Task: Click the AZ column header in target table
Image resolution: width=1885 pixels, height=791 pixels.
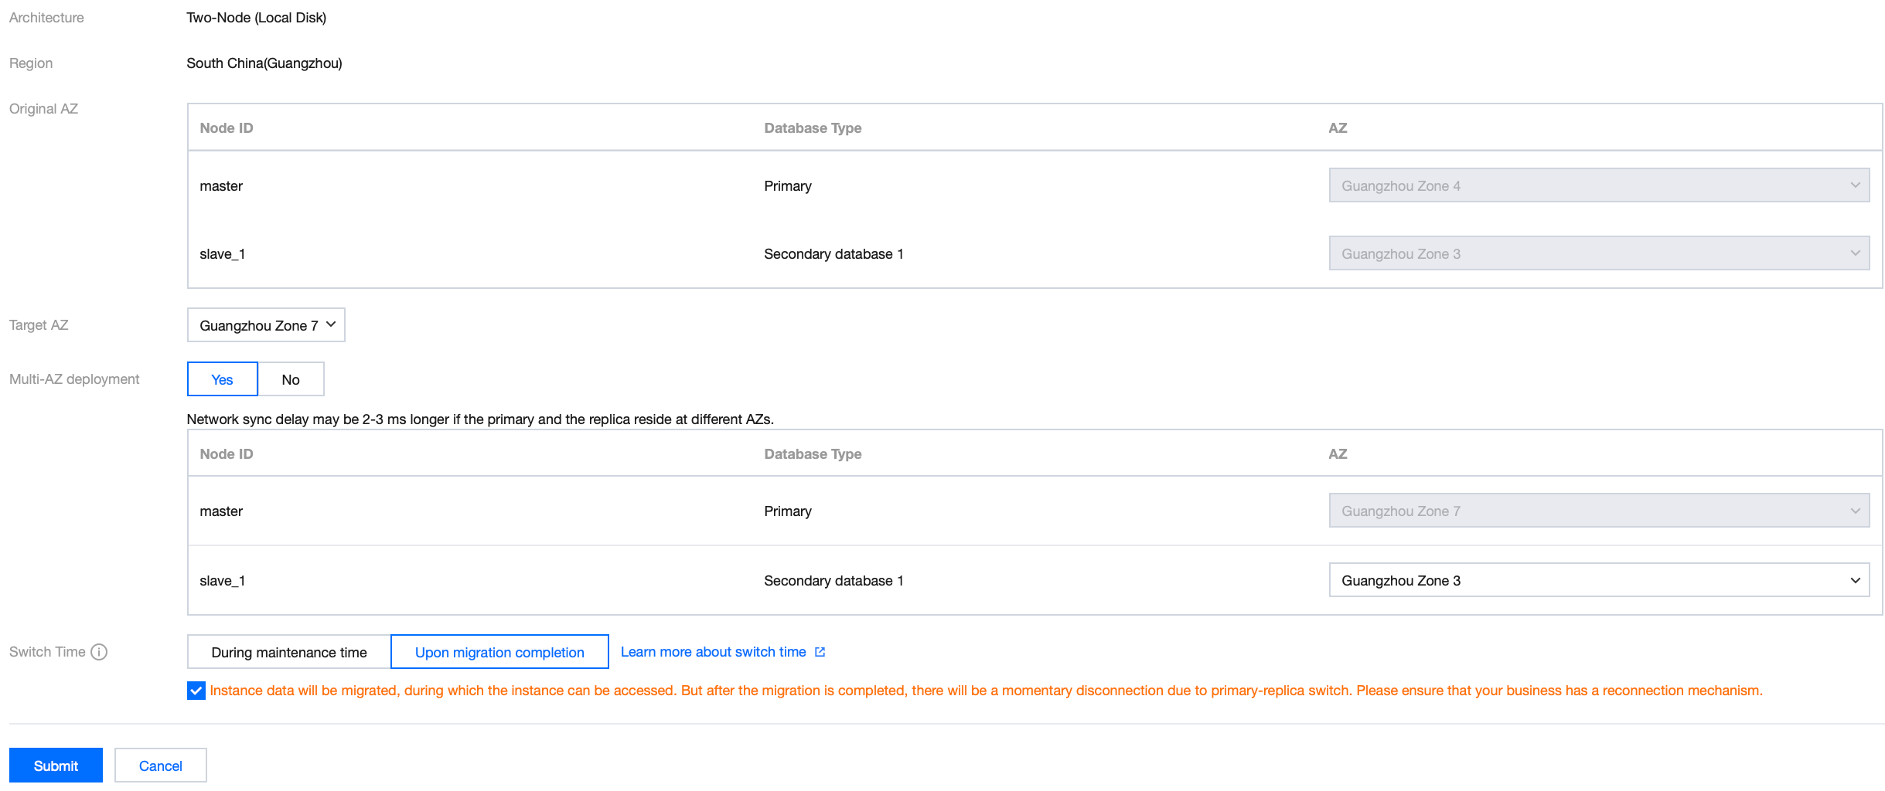Action: [x=1338, y=454]
